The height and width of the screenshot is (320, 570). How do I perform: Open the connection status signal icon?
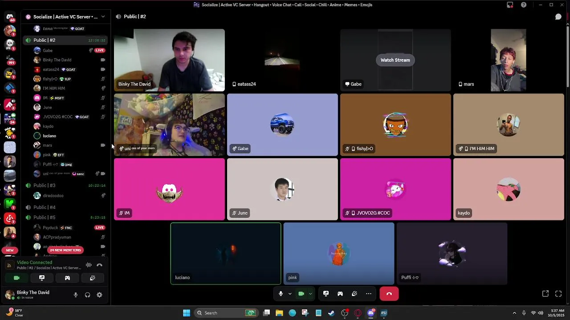click(9, 265)
